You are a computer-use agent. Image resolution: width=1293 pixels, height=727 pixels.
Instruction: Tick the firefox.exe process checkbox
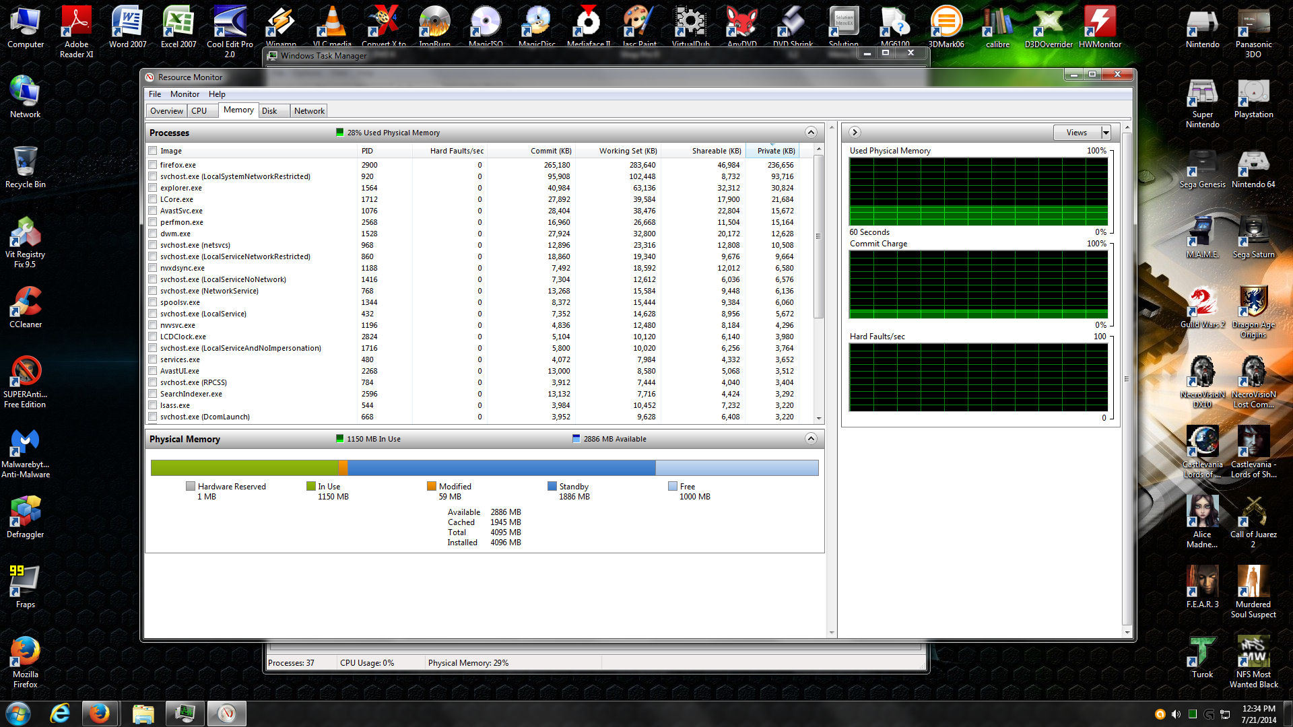coord(153,165)
